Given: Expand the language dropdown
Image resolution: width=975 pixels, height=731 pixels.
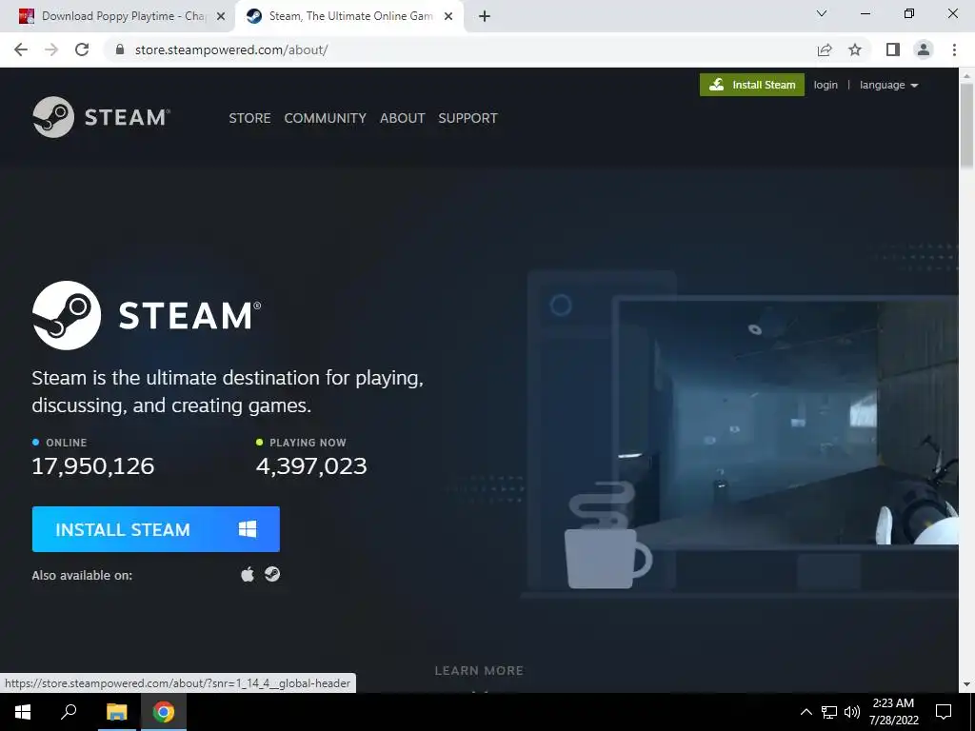Looking at the screenshot, I should tap(888, 85).
